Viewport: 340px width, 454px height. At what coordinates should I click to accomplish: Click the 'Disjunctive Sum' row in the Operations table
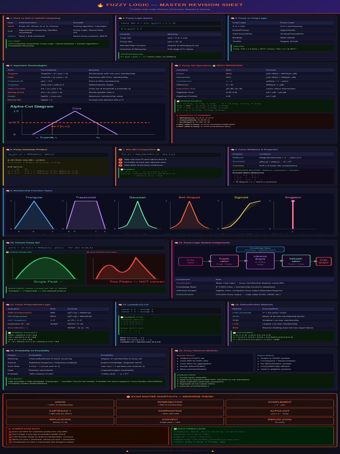255,89
